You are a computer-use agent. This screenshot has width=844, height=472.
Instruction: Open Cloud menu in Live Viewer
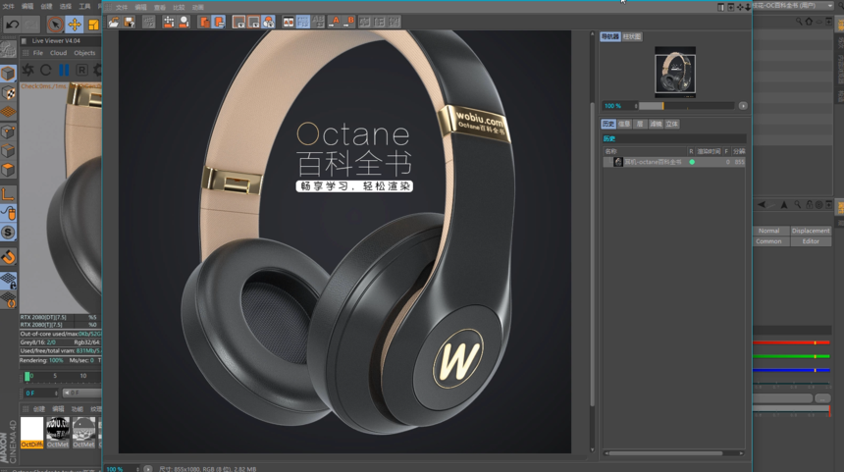pyautogui.click(x=58, y=53)
